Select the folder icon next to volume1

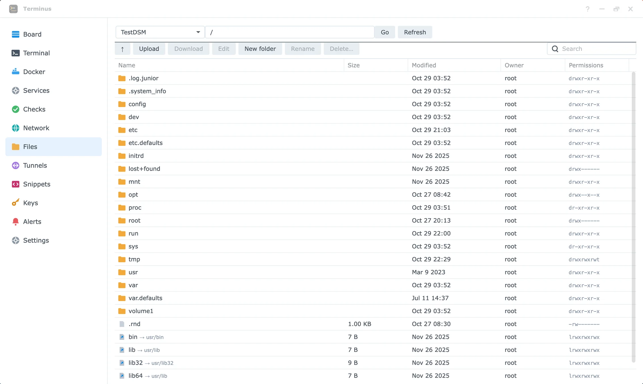(x=122, y=311)
